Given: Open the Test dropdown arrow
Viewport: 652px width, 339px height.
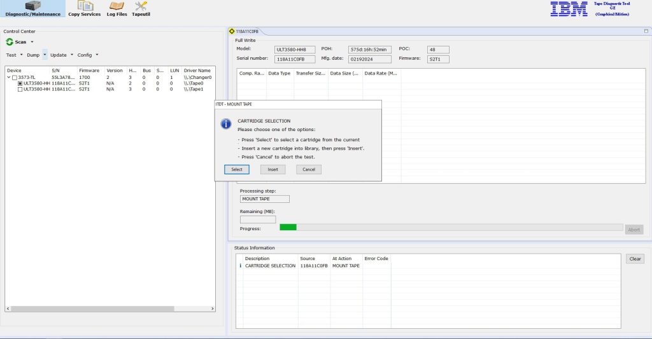Looking at the screenshot, I should coord(21,55).
